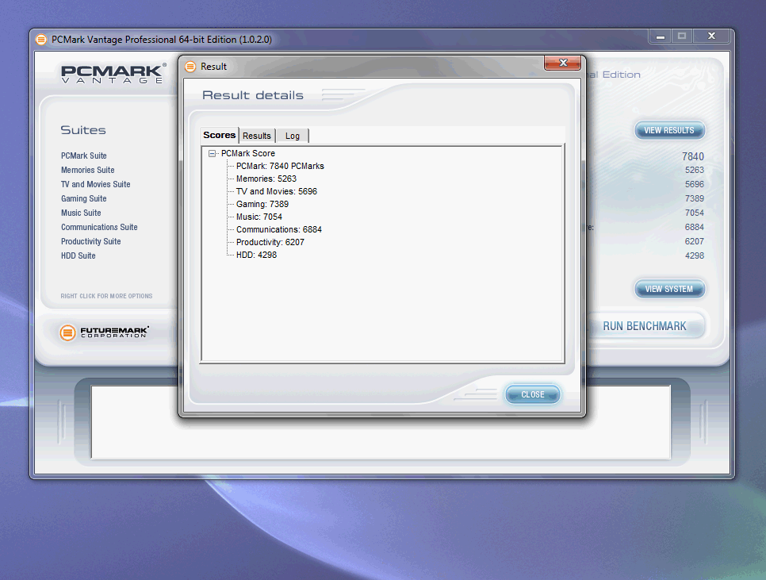The image size is (766, 580).
Task: Switch to the Scores tab
Action: coord(220,135)
